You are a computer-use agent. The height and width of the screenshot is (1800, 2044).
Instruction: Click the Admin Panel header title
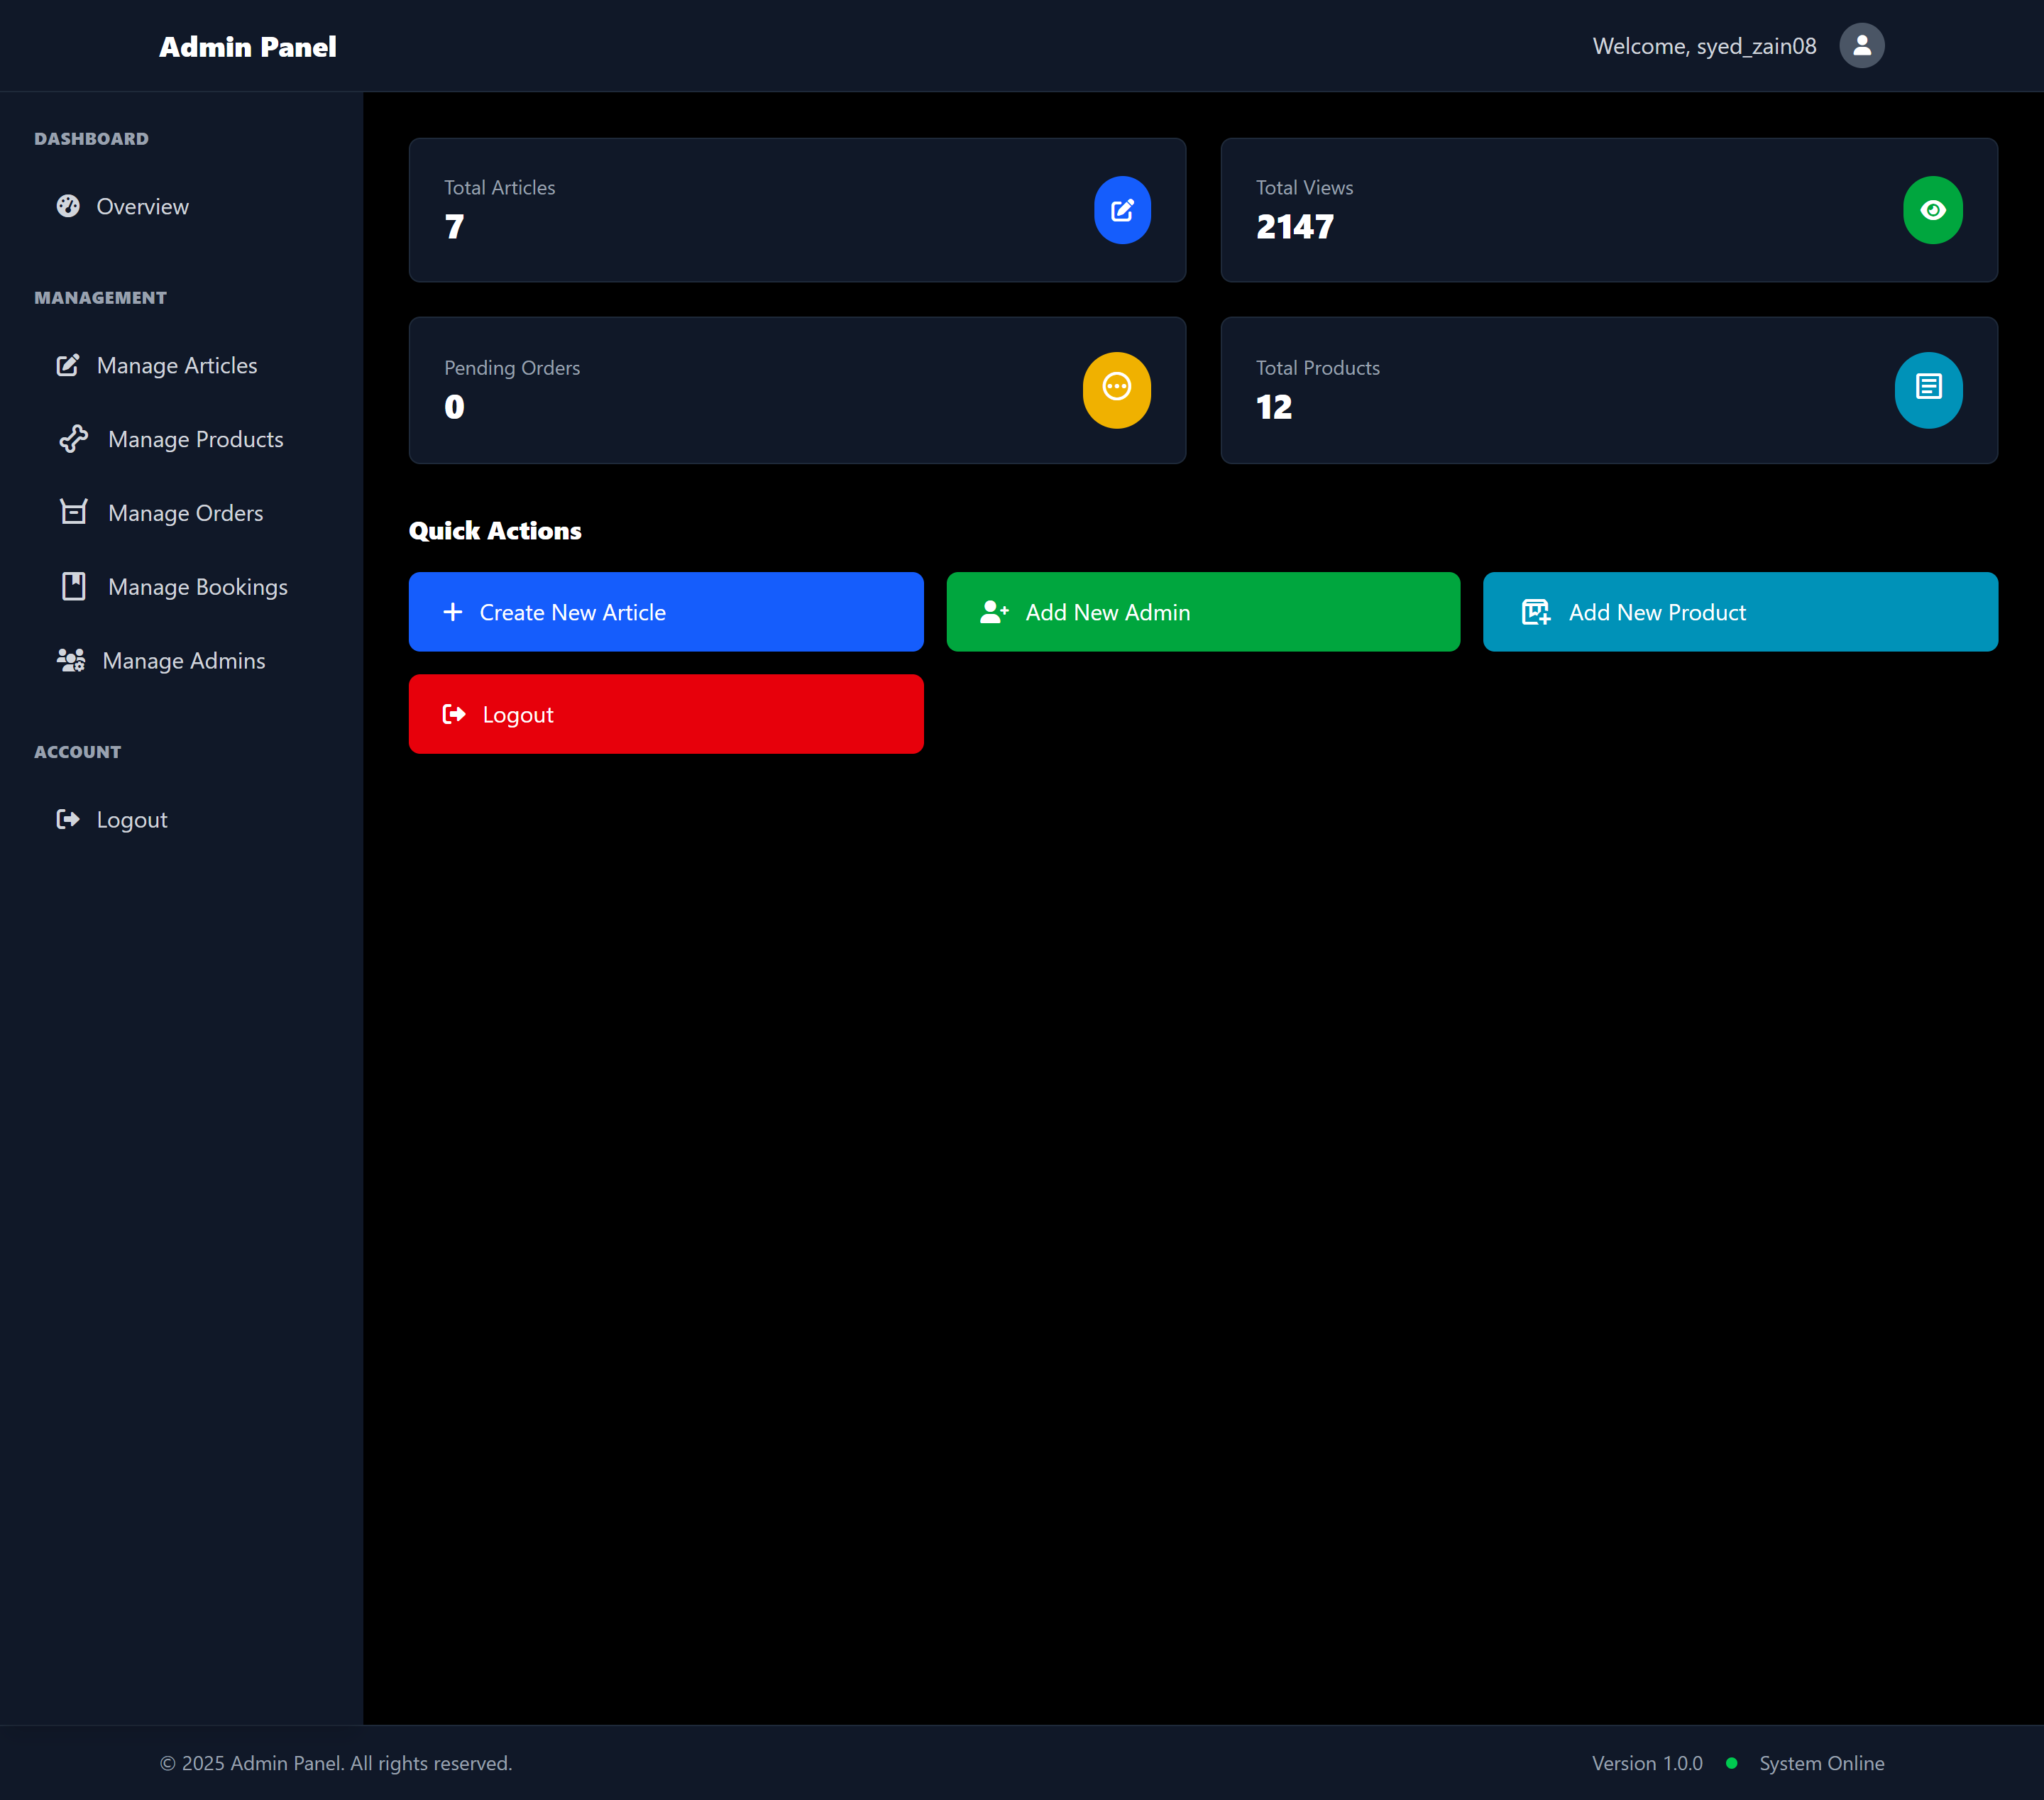coord(247,47)
